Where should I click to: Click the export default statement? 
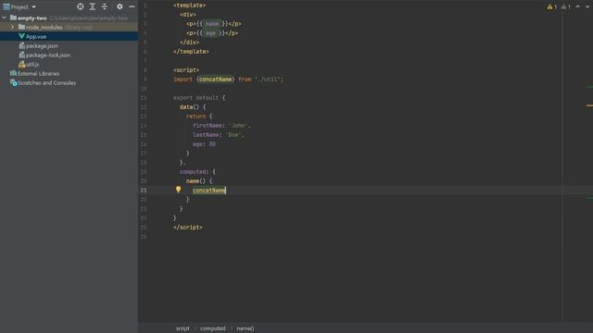pyautogui.click(x=196, y=98)
